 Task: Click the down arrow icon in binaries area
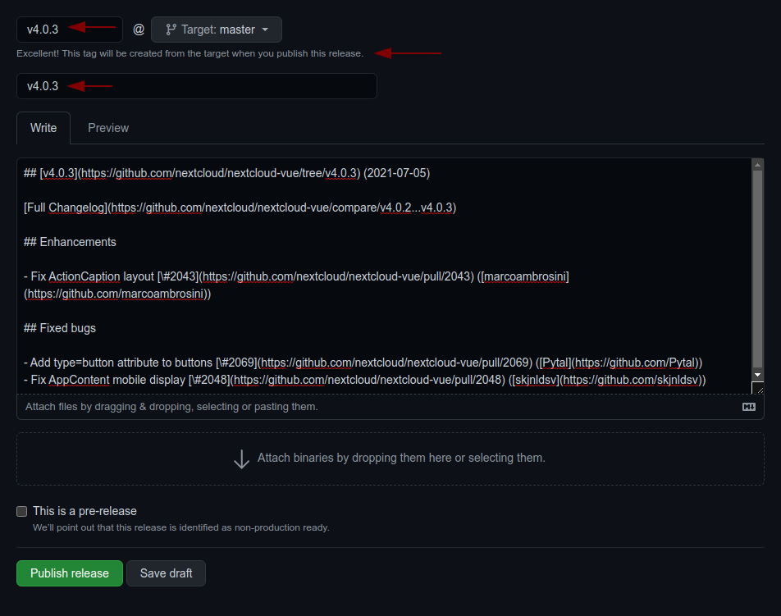coord(241,459)
